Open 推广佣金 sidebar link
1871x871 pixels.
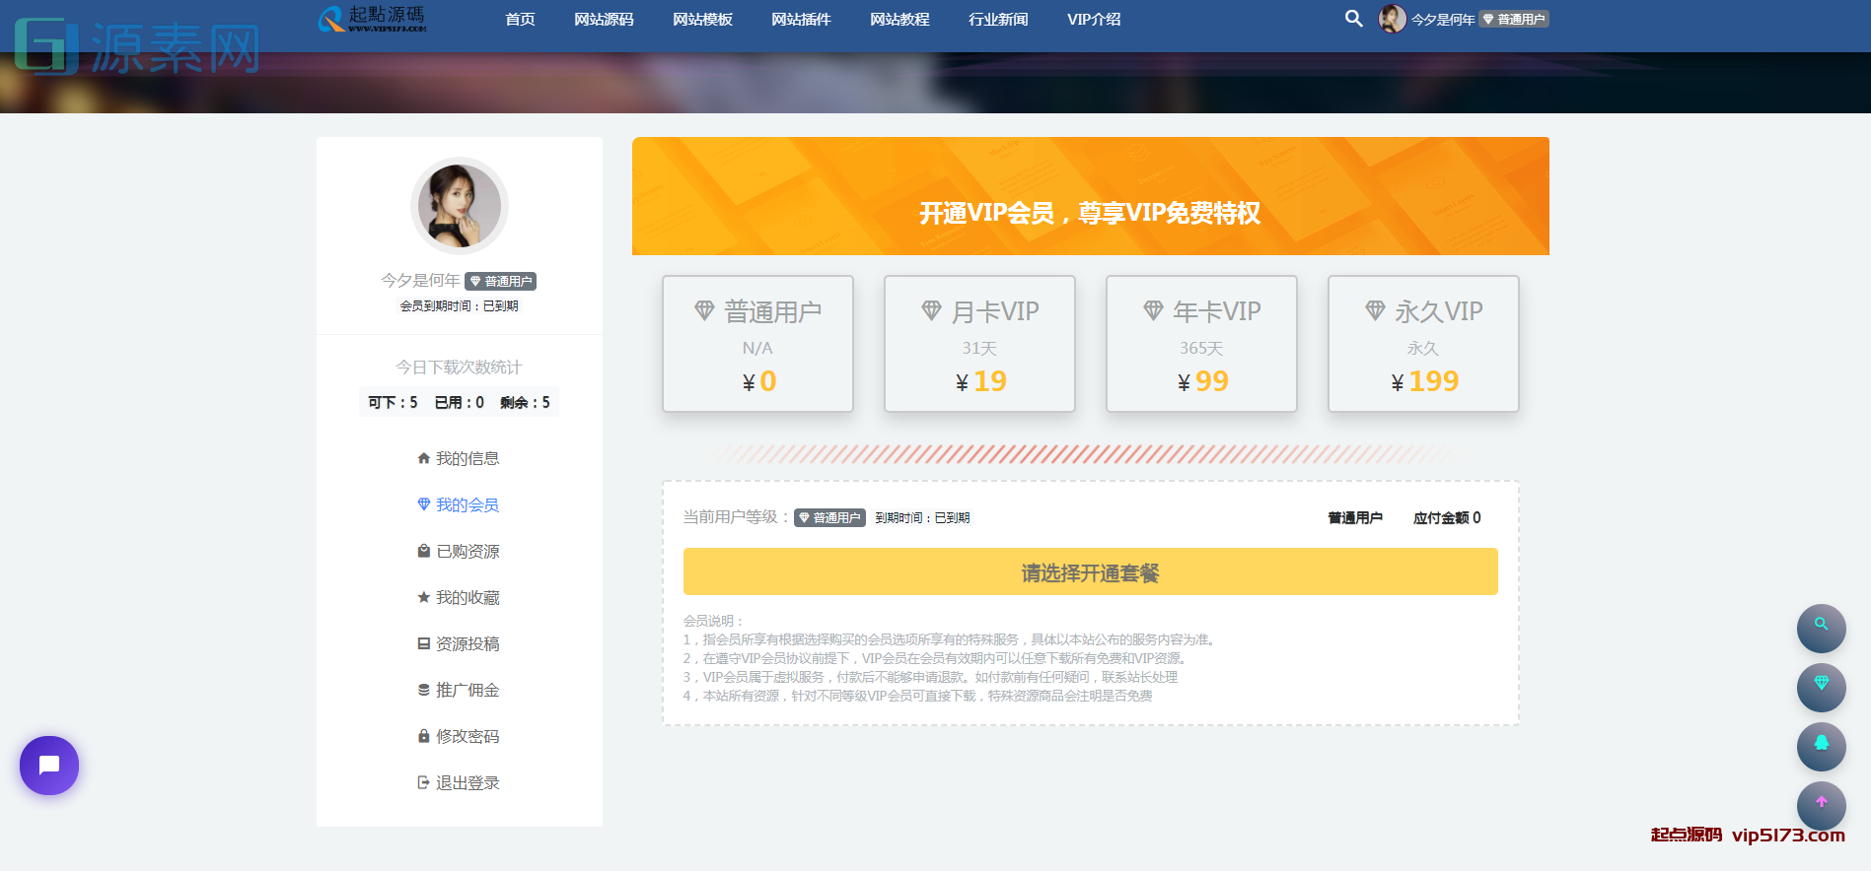coord(468,690)
